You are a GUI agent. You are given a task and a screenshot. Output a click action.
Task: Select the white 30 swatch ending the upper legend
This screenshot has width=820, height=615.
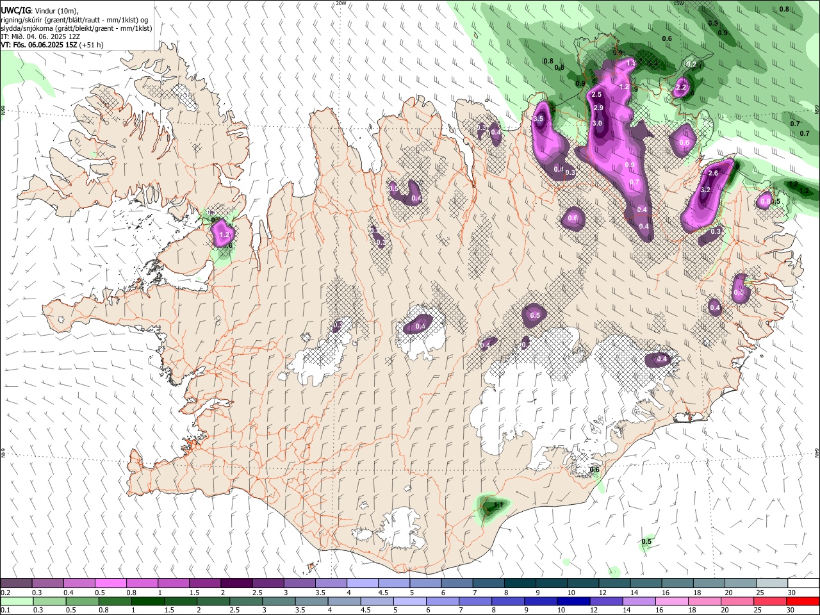pyautogui.click(x=803, y=583)
